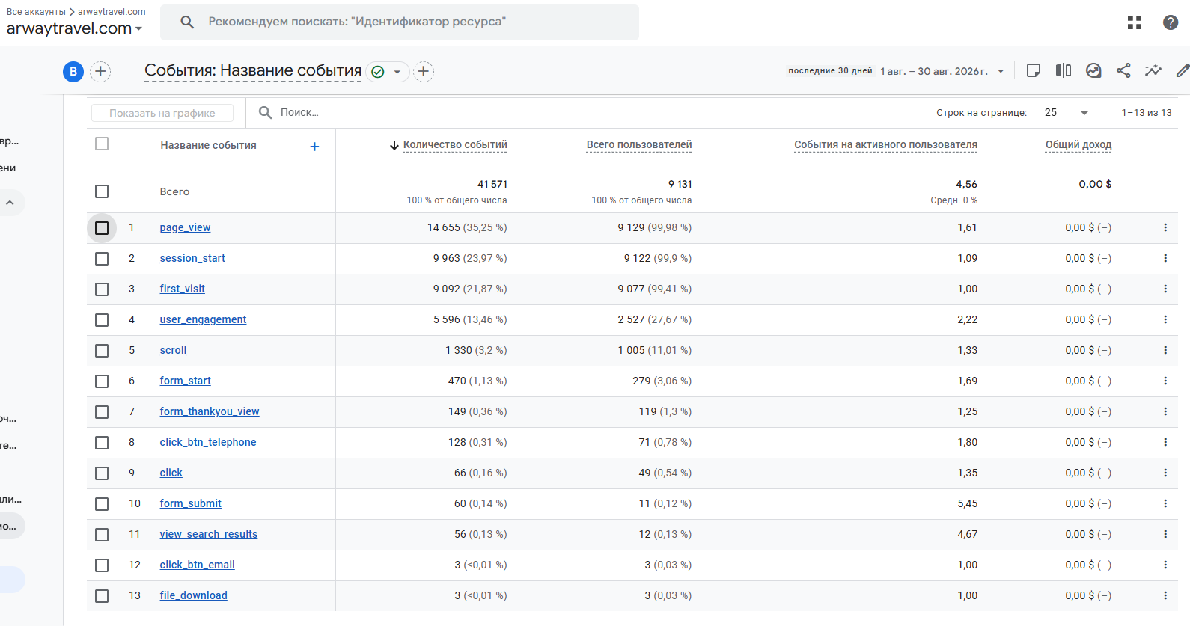The width and height of the screenshot is (1190, 626).
Task: Open the form_thankyou_view event link
Action: pyautogui.click(x=210, y=411)
